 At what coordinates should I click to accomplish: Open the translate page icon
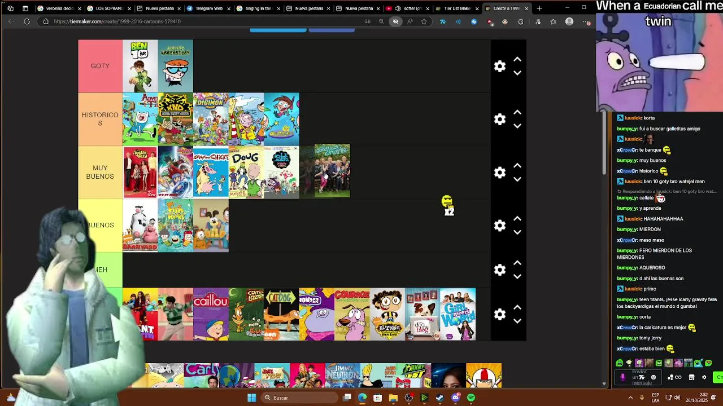point(367,21)
